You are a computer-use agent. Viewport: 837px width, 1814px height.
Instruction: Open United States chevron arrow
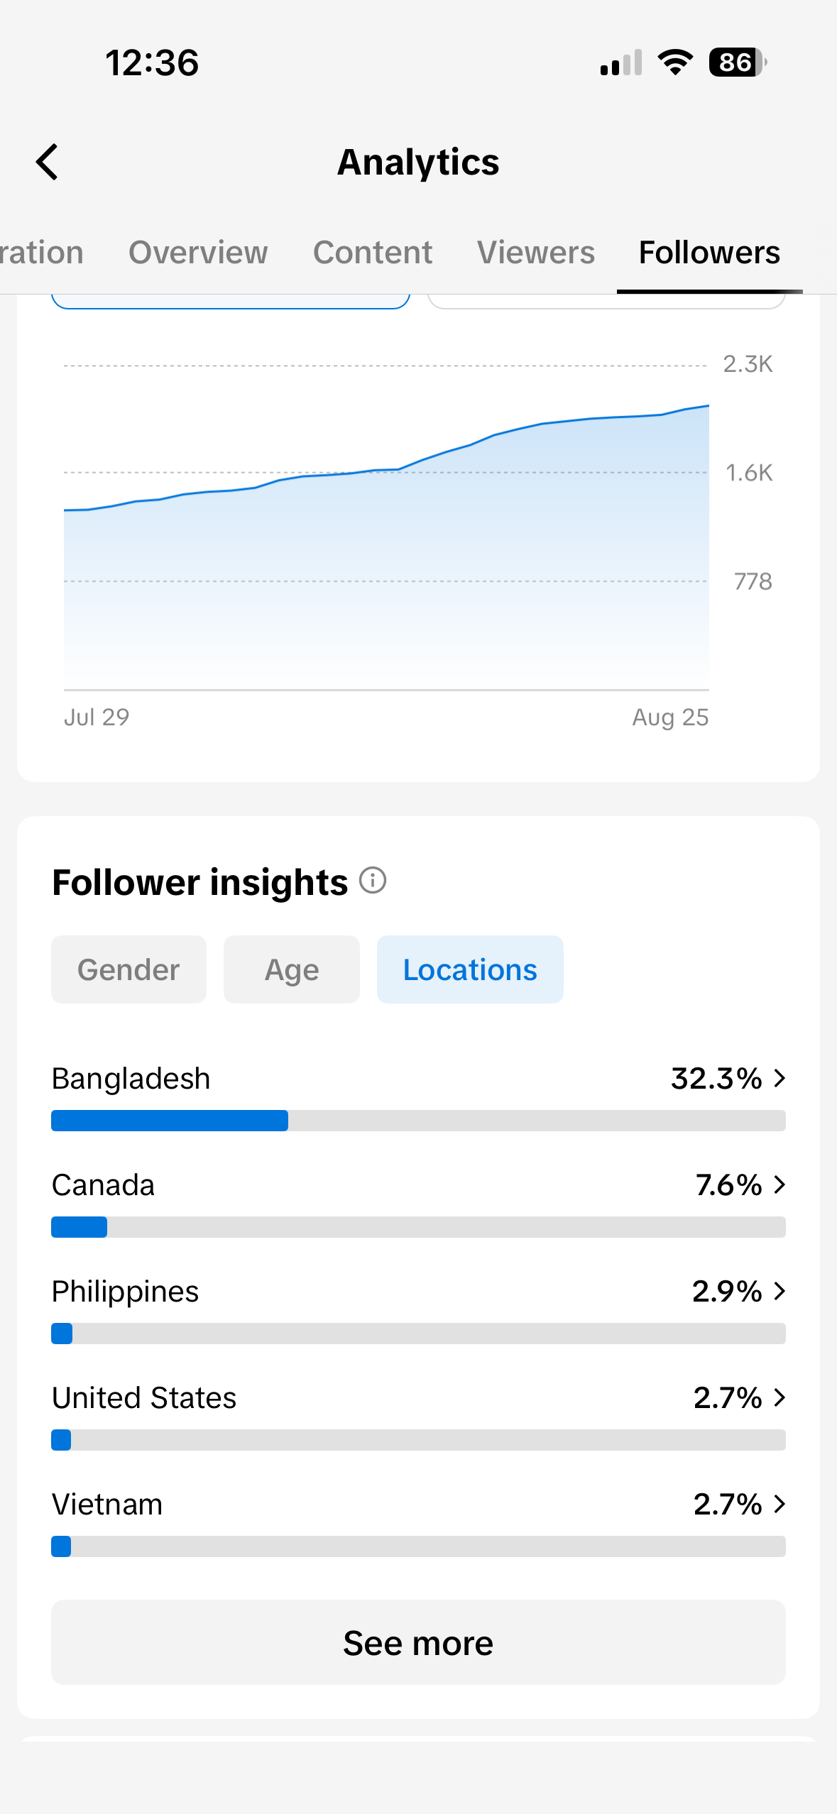[x=780, y=1397]
